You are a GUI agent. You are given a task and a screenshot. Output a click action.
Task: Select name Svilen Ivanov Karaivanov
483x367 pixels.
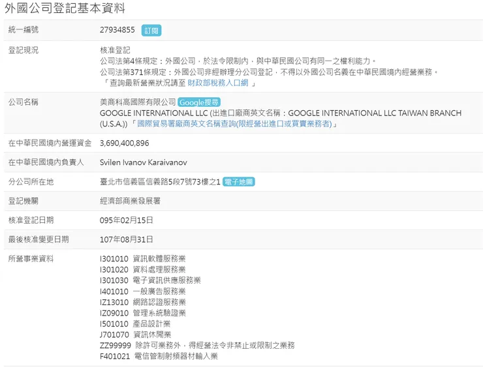pyautogui.click(x=143, y=162)
